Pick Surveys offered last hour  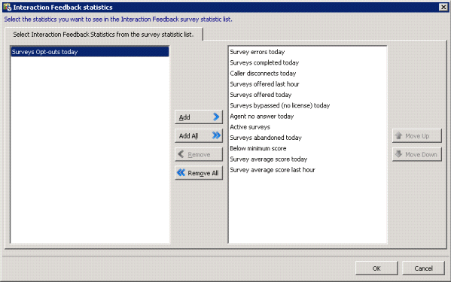[264, 84]
